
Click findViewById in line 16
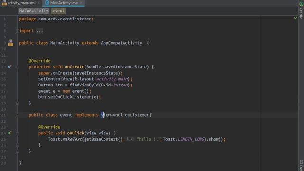pyautogui.click(x=85, y=85)
